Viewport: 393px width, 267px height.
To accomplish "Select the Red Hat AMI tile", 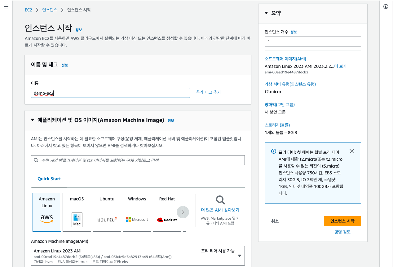I will tap(167, 212).
